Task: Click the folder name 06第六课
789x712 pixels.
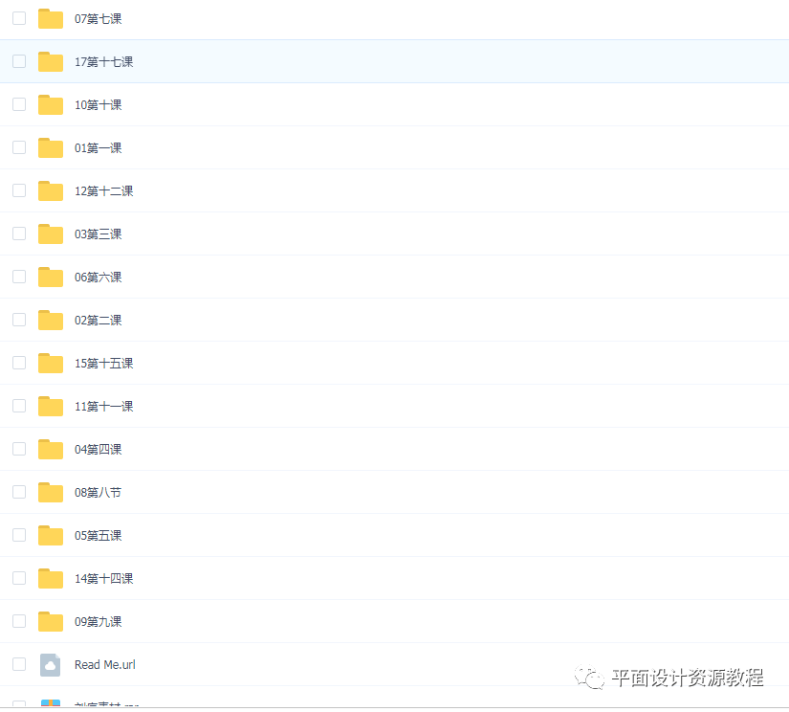Action: 99,278
